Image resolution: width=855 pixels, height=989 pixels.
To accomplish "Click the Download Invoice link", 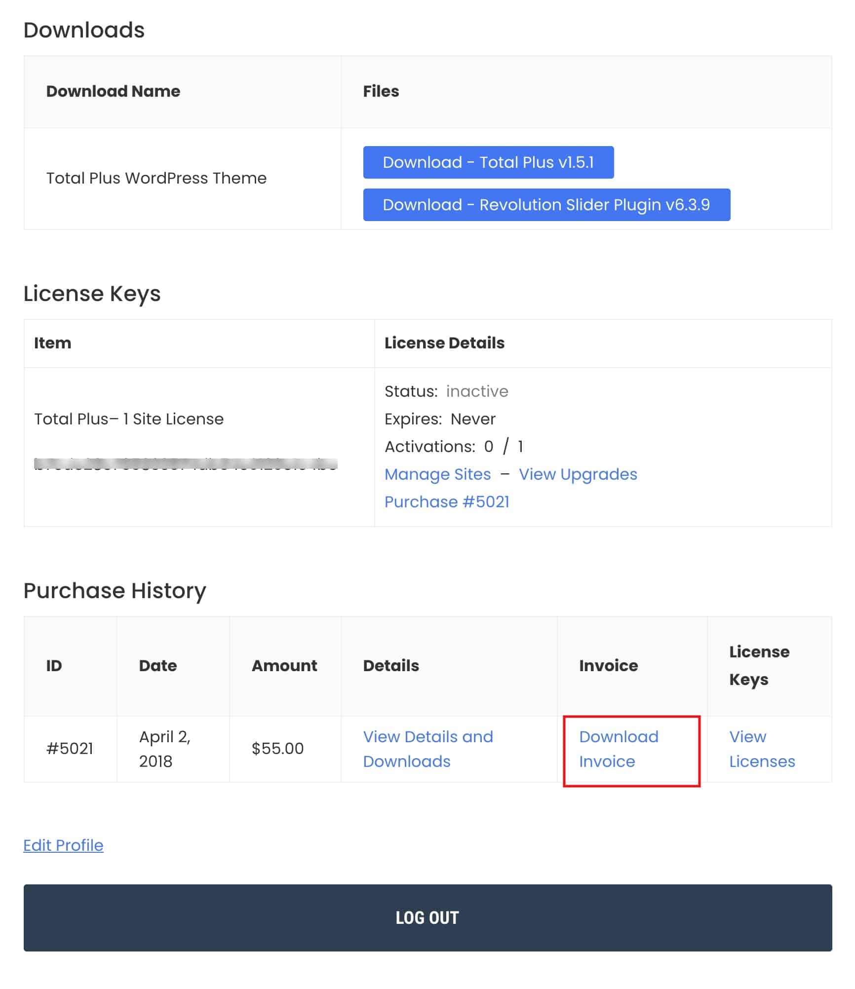I will coord(619,749).
